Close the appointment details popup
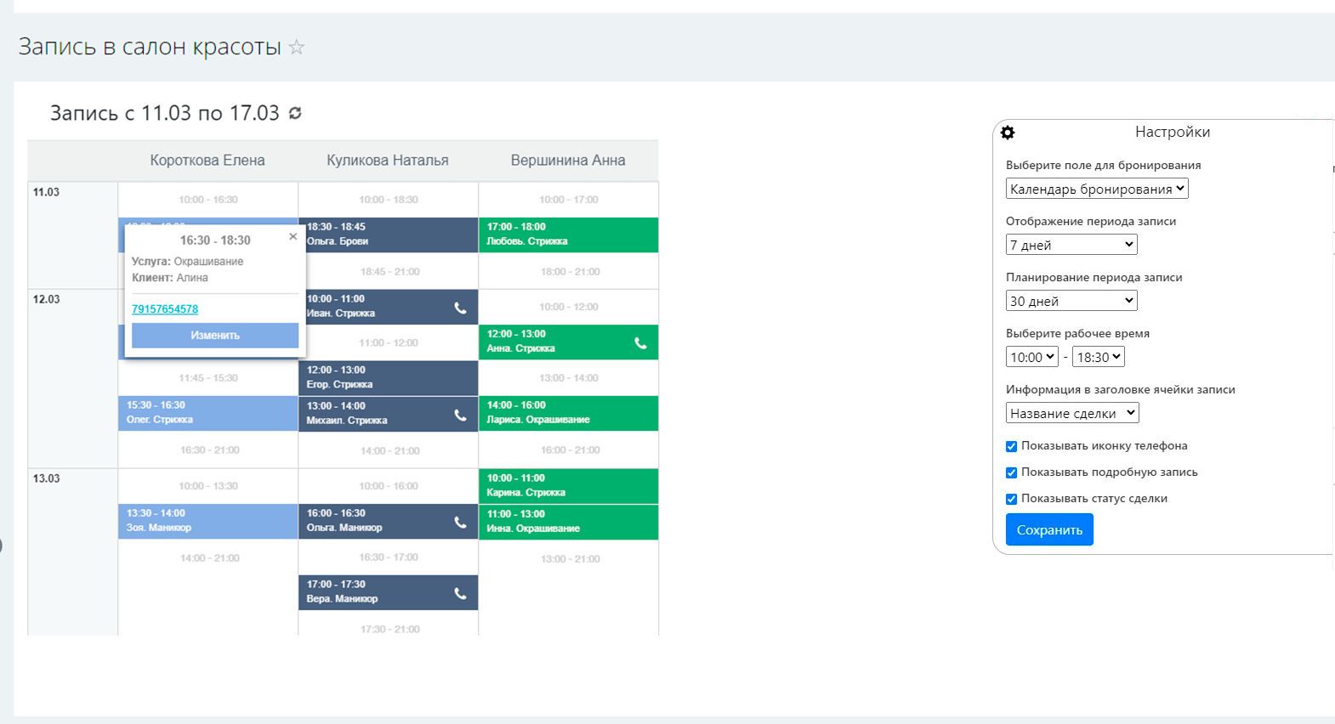This screenshot has height=724, width=1335. [293, 237]
